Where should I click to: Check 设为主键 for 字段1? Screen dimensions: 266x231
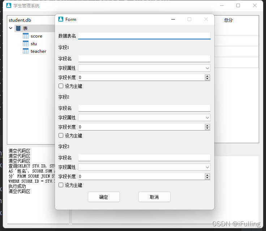[x=61, y=86]
